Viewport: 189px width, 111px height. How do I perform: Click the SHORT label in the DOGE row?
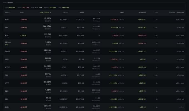click(24, 51)
